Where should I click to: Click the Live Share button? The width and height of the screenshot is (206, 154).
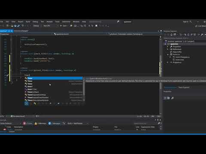click(x=201, y=26)
